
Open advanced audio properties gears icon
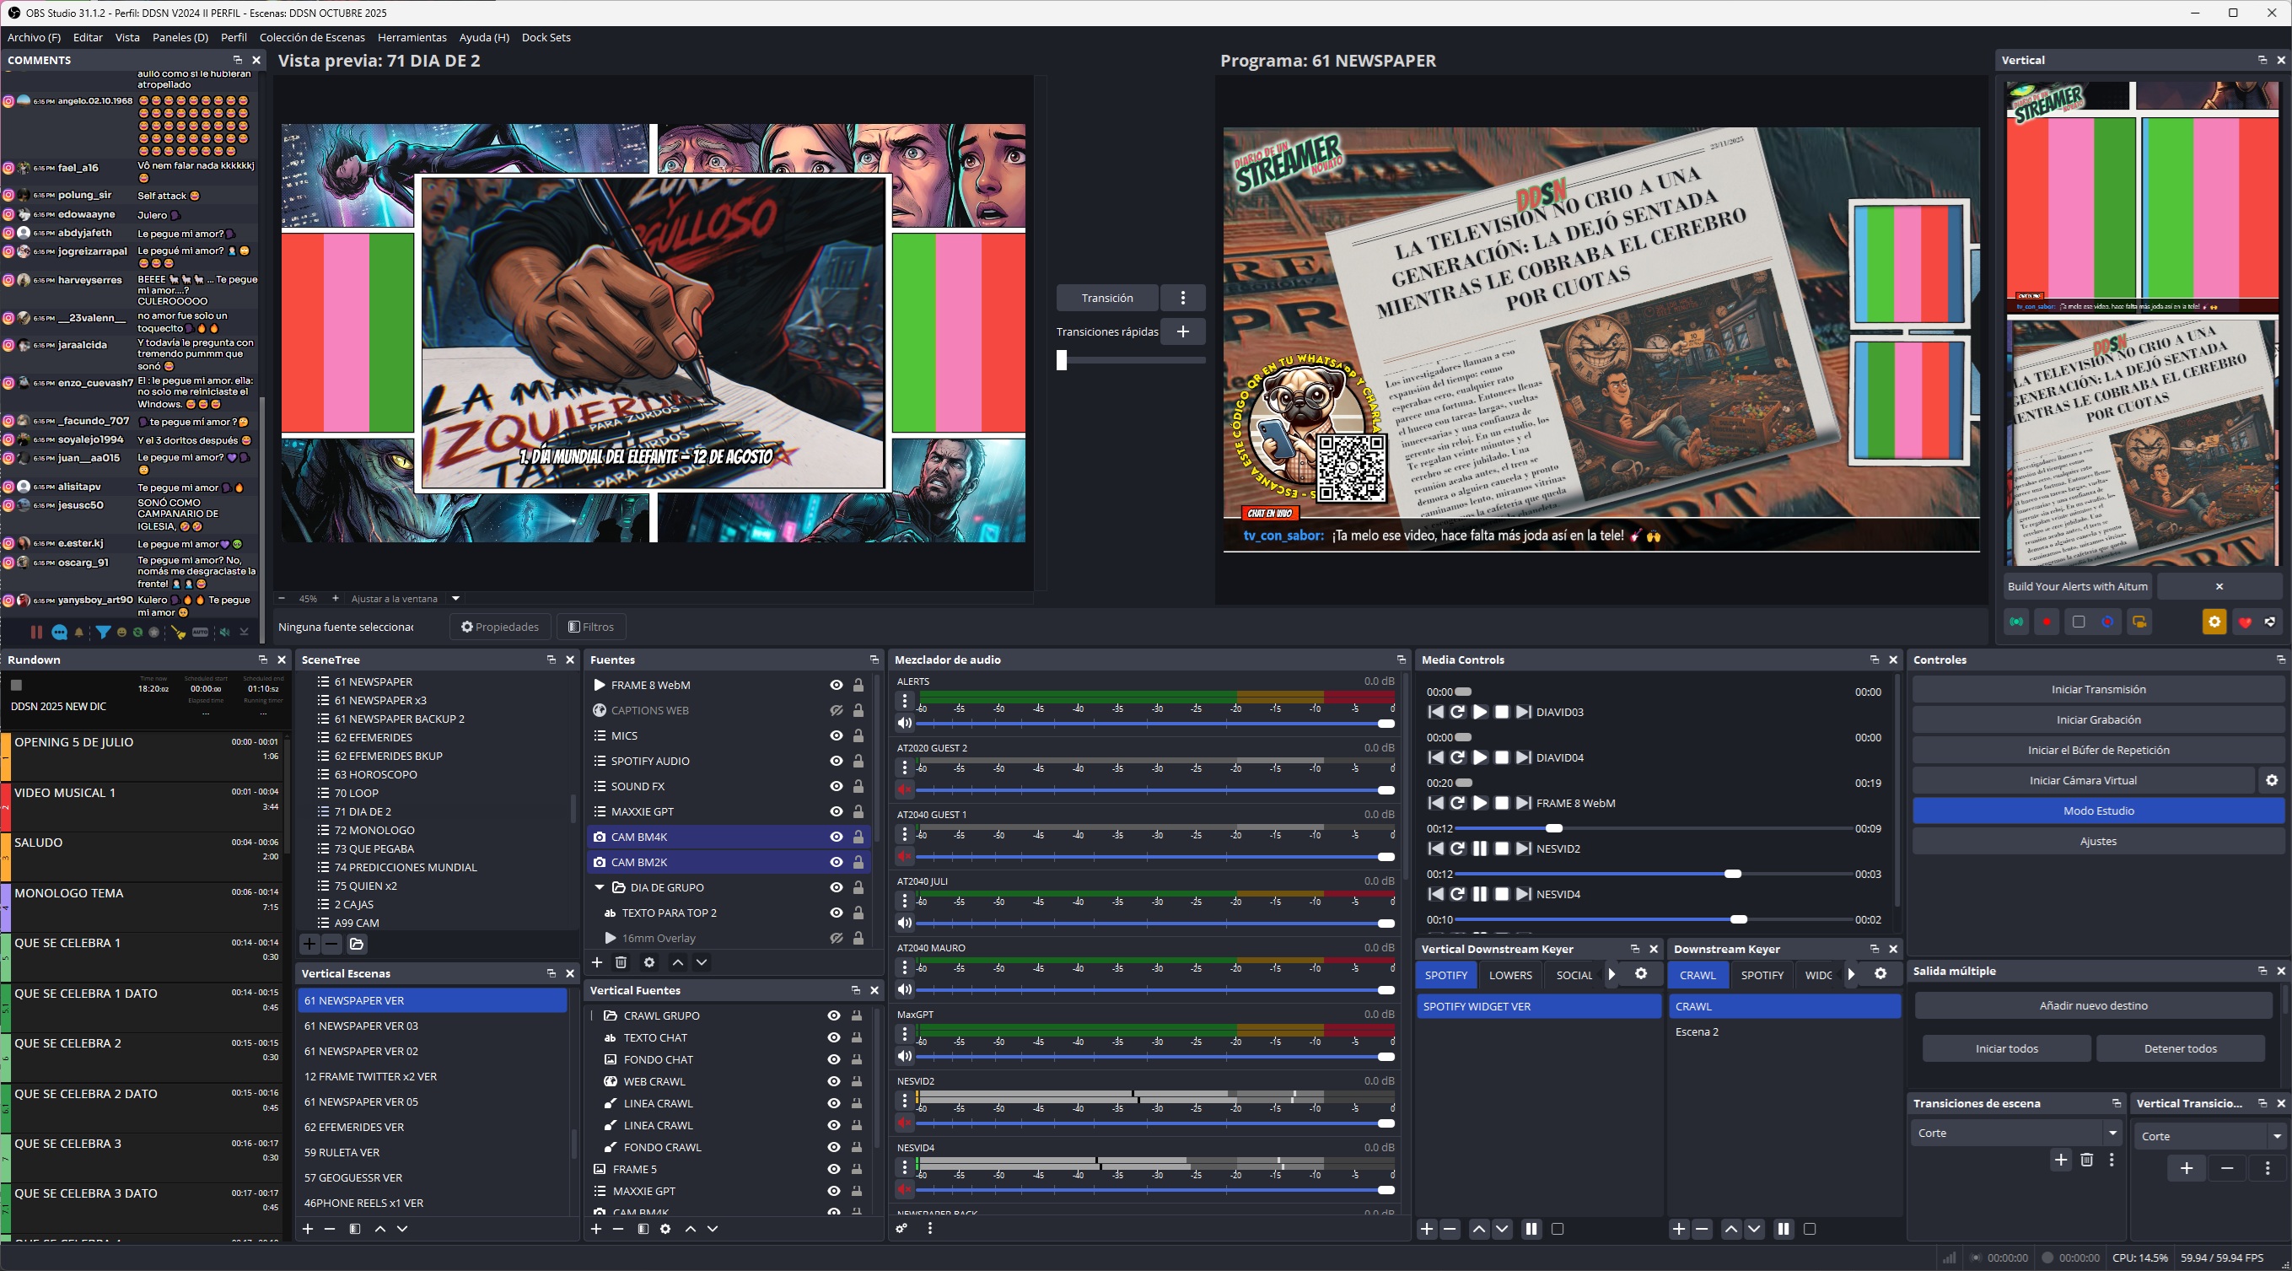coord(902,1229)
